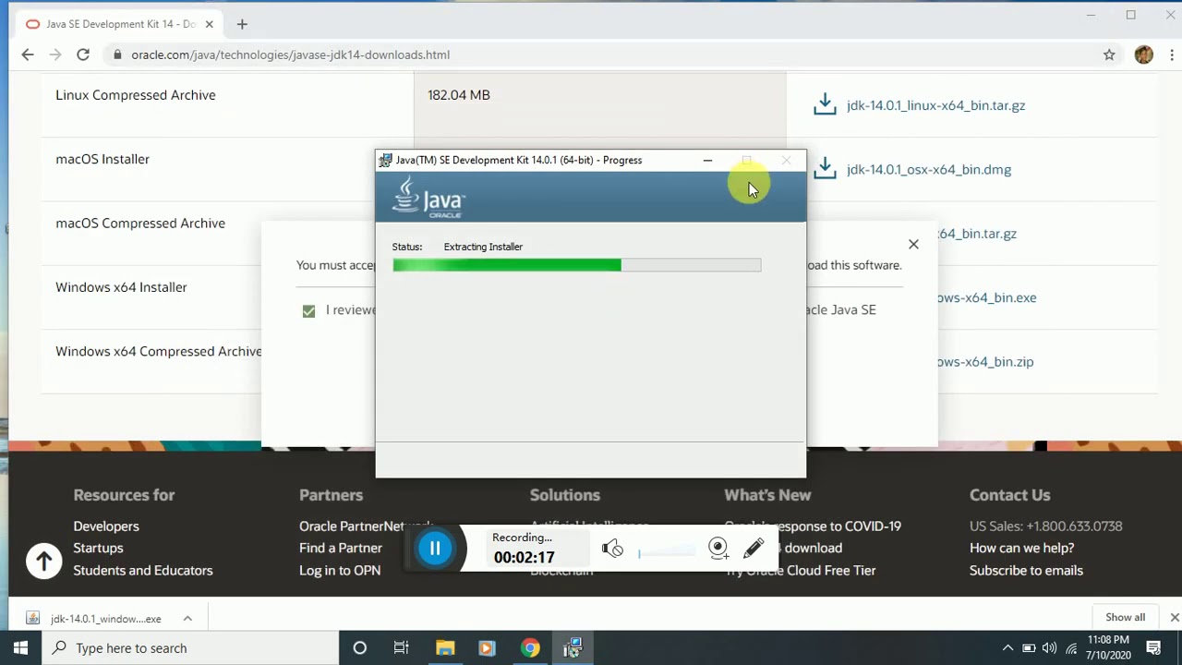Open Task View on taskbar
Viewport: 1182px width, 665px height.
401,647
